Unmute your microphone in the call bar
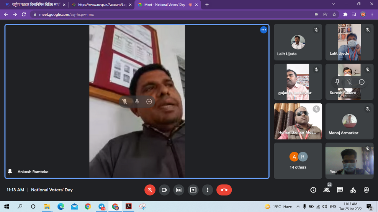 [x=150, y=190]
